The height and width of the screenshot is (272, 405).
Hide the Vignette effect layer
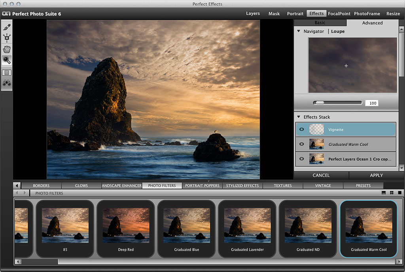302,129
